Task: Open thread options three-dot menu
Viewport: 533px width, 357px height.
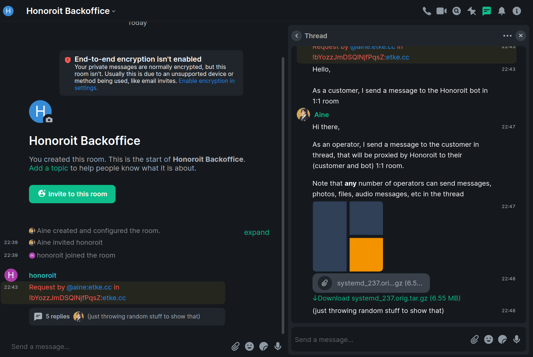Action: [x=507, y=36]
